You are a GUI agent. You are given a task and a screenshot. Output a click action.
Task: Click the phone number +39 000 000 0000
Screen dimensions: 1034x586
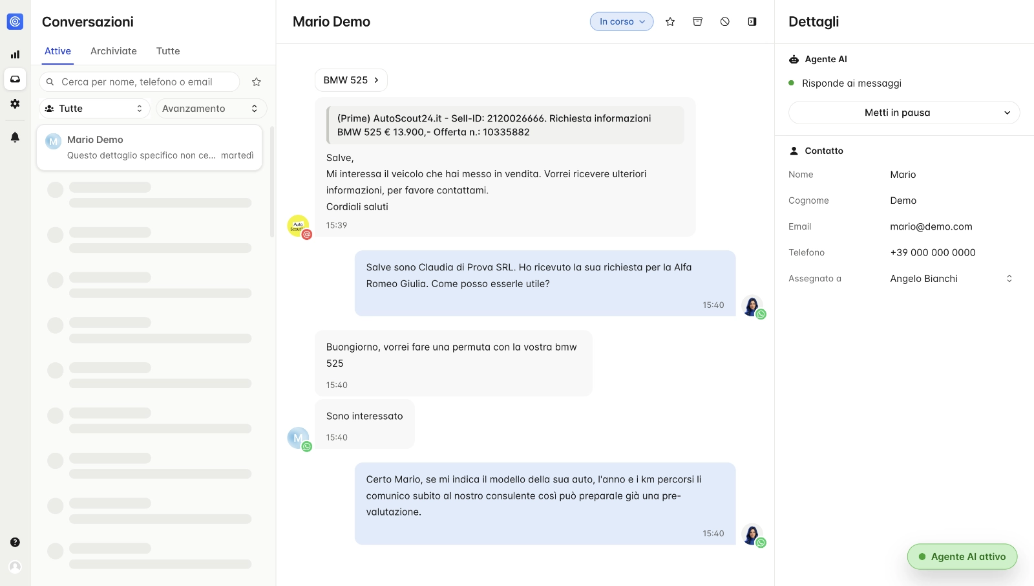(933, 253)
